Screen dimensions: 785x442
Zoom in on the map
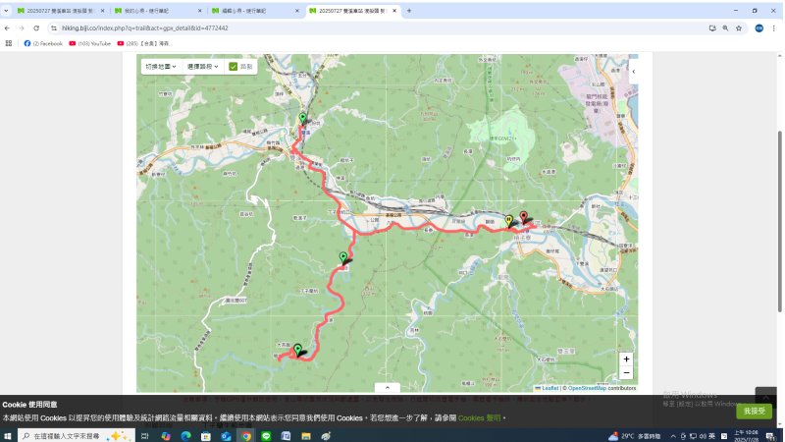coord(626,359)
